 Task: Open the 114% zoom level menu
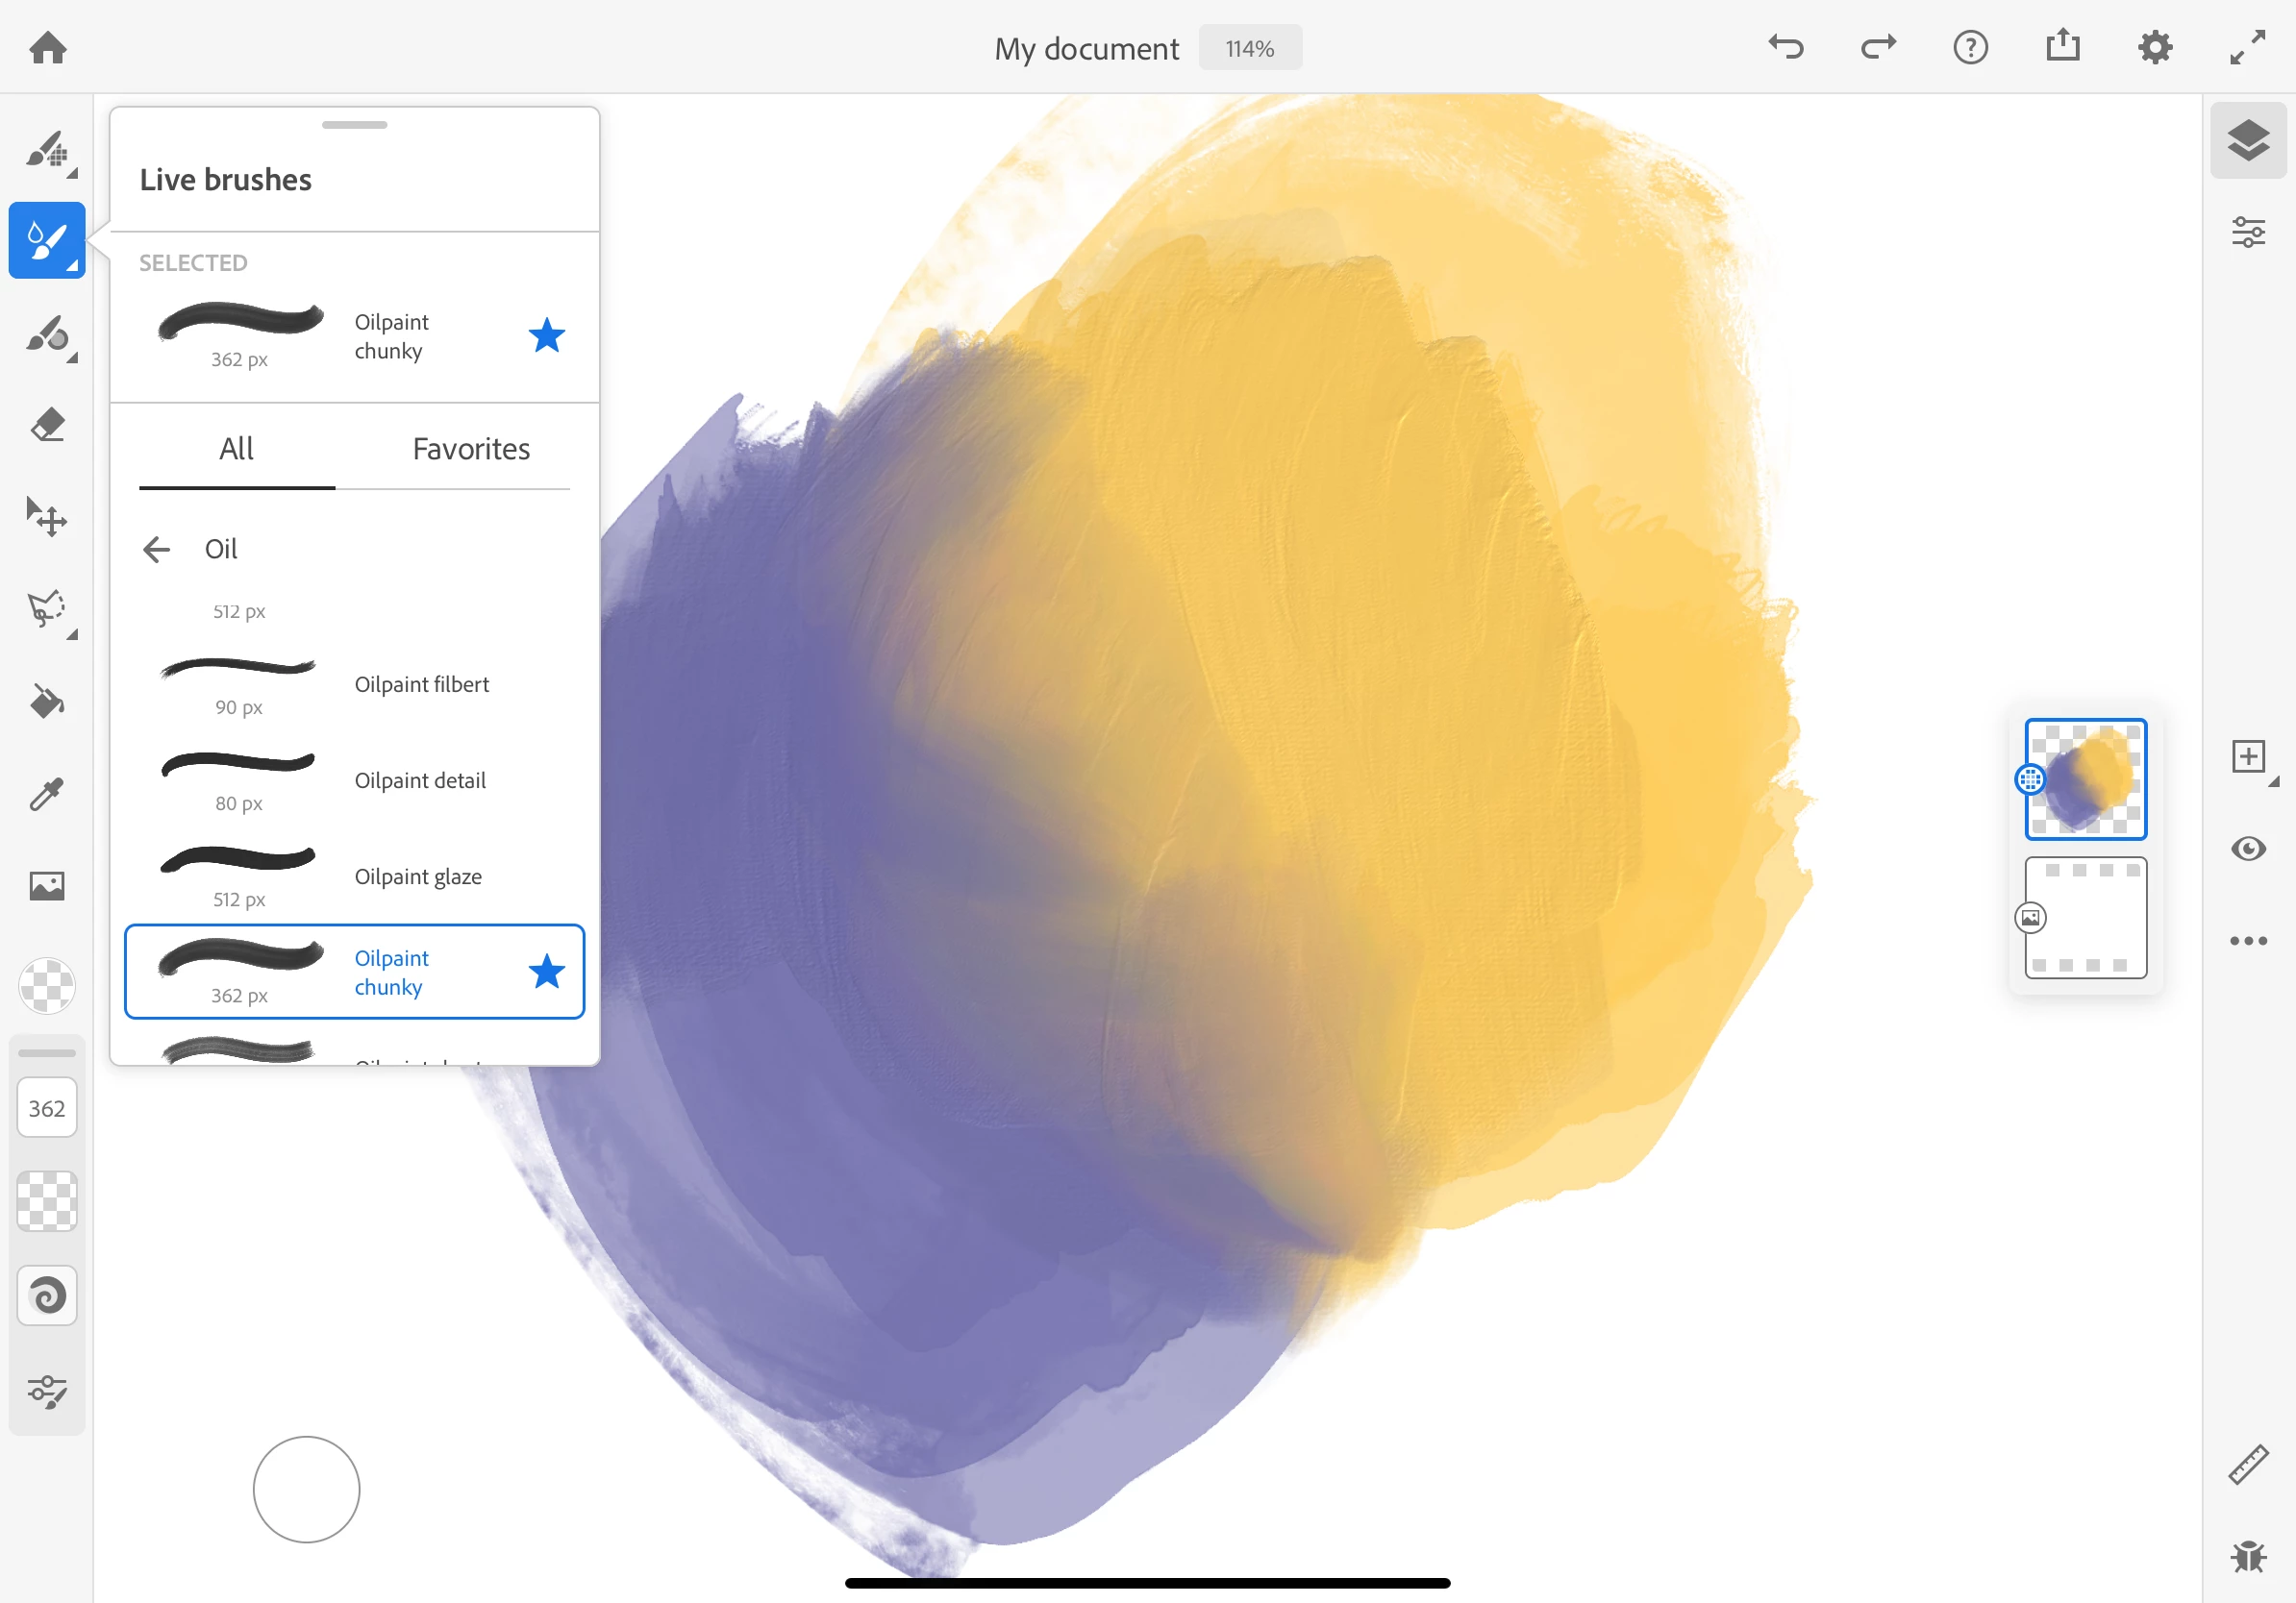(x=1249, y=48)
